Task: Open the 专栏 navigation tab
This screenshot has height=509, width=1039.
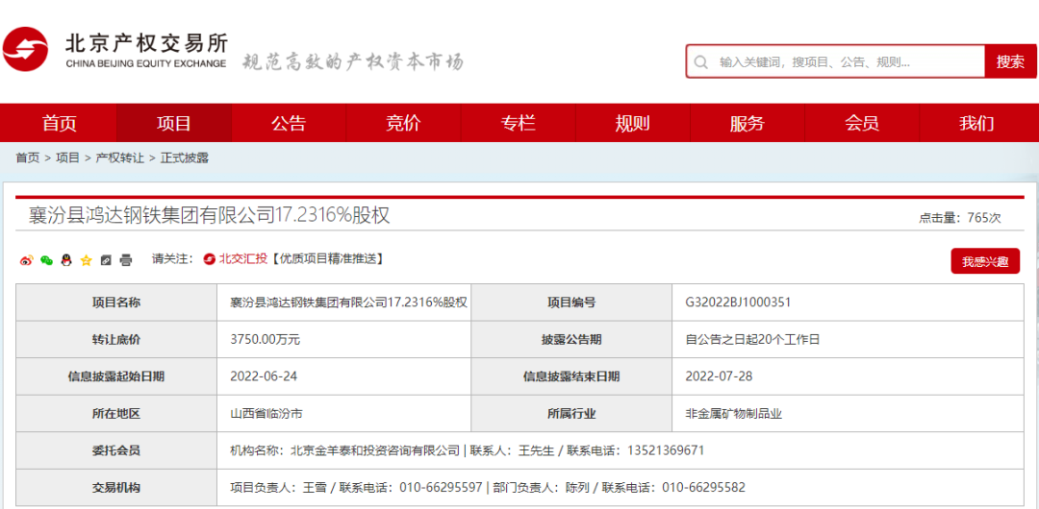Action: (x=519, y=123)
